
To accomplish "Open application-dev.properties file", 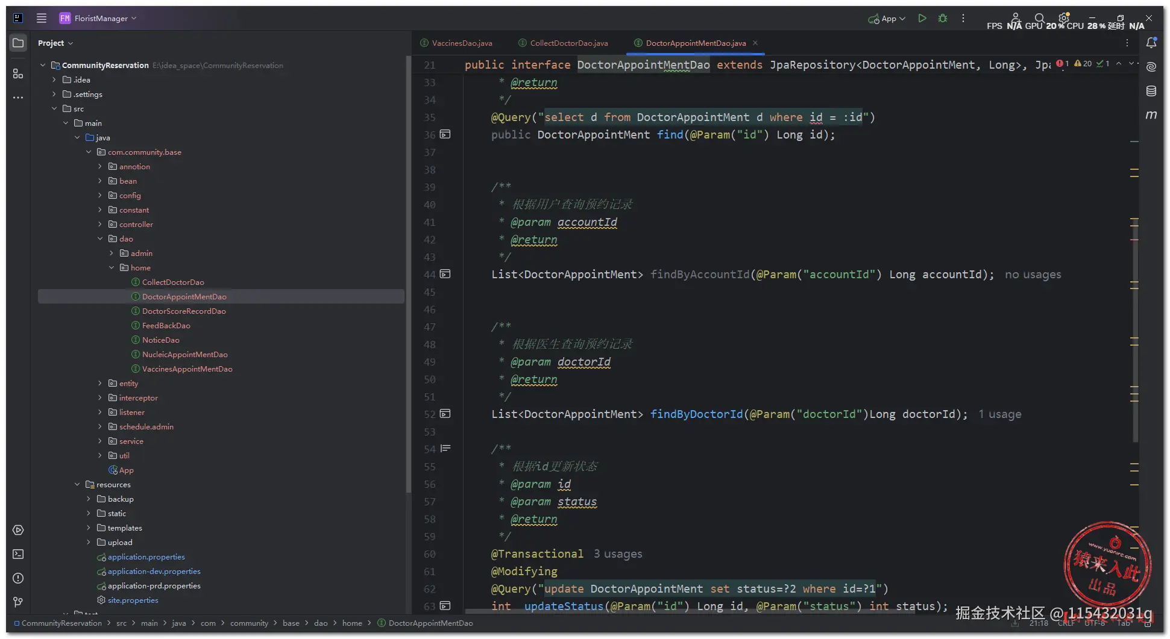I will [x=154, y=571].
